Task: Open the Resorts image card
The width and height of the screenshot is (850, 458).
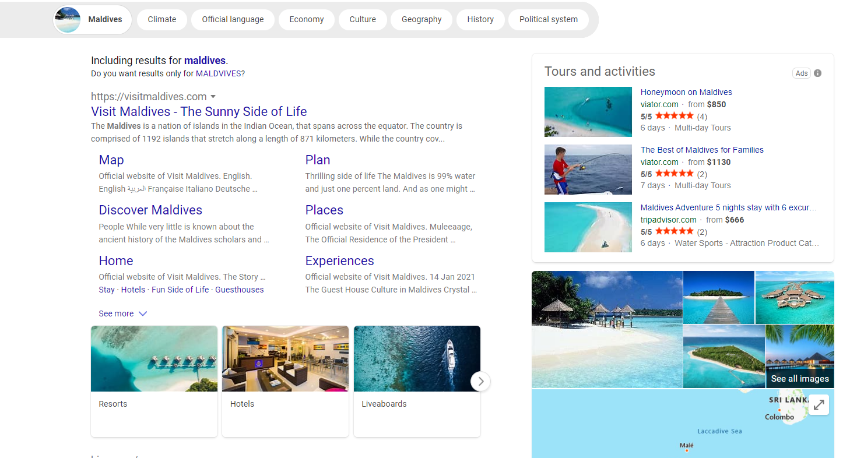Action: pos(154,381)
